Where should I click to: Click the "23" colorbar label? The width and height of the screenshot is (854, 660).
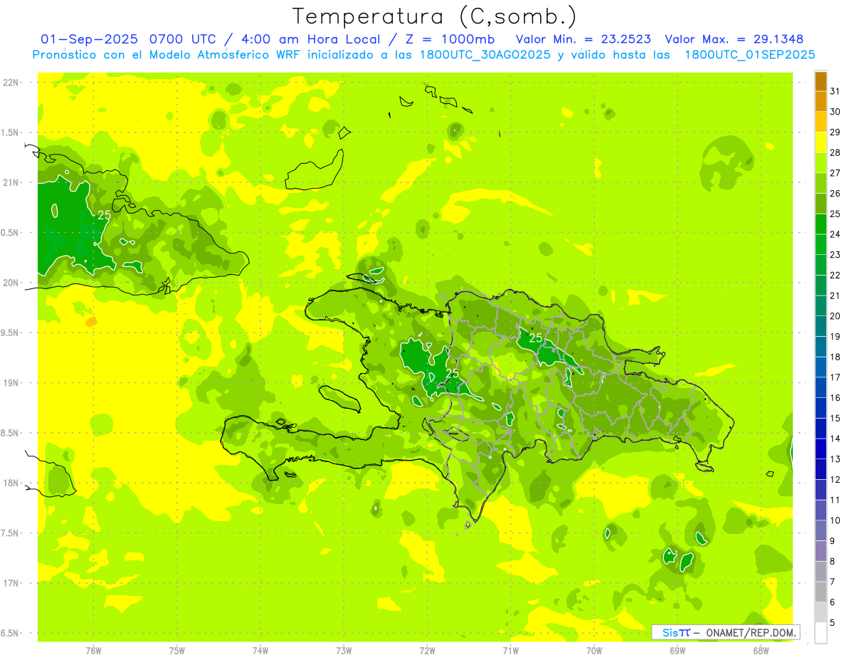coord(835,254)
